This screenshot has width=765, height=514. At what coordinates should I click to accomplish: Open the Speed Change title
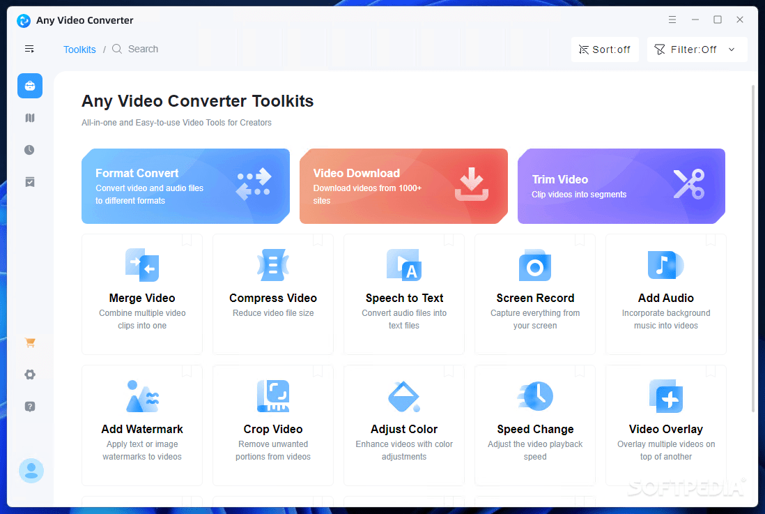[535, 429]
